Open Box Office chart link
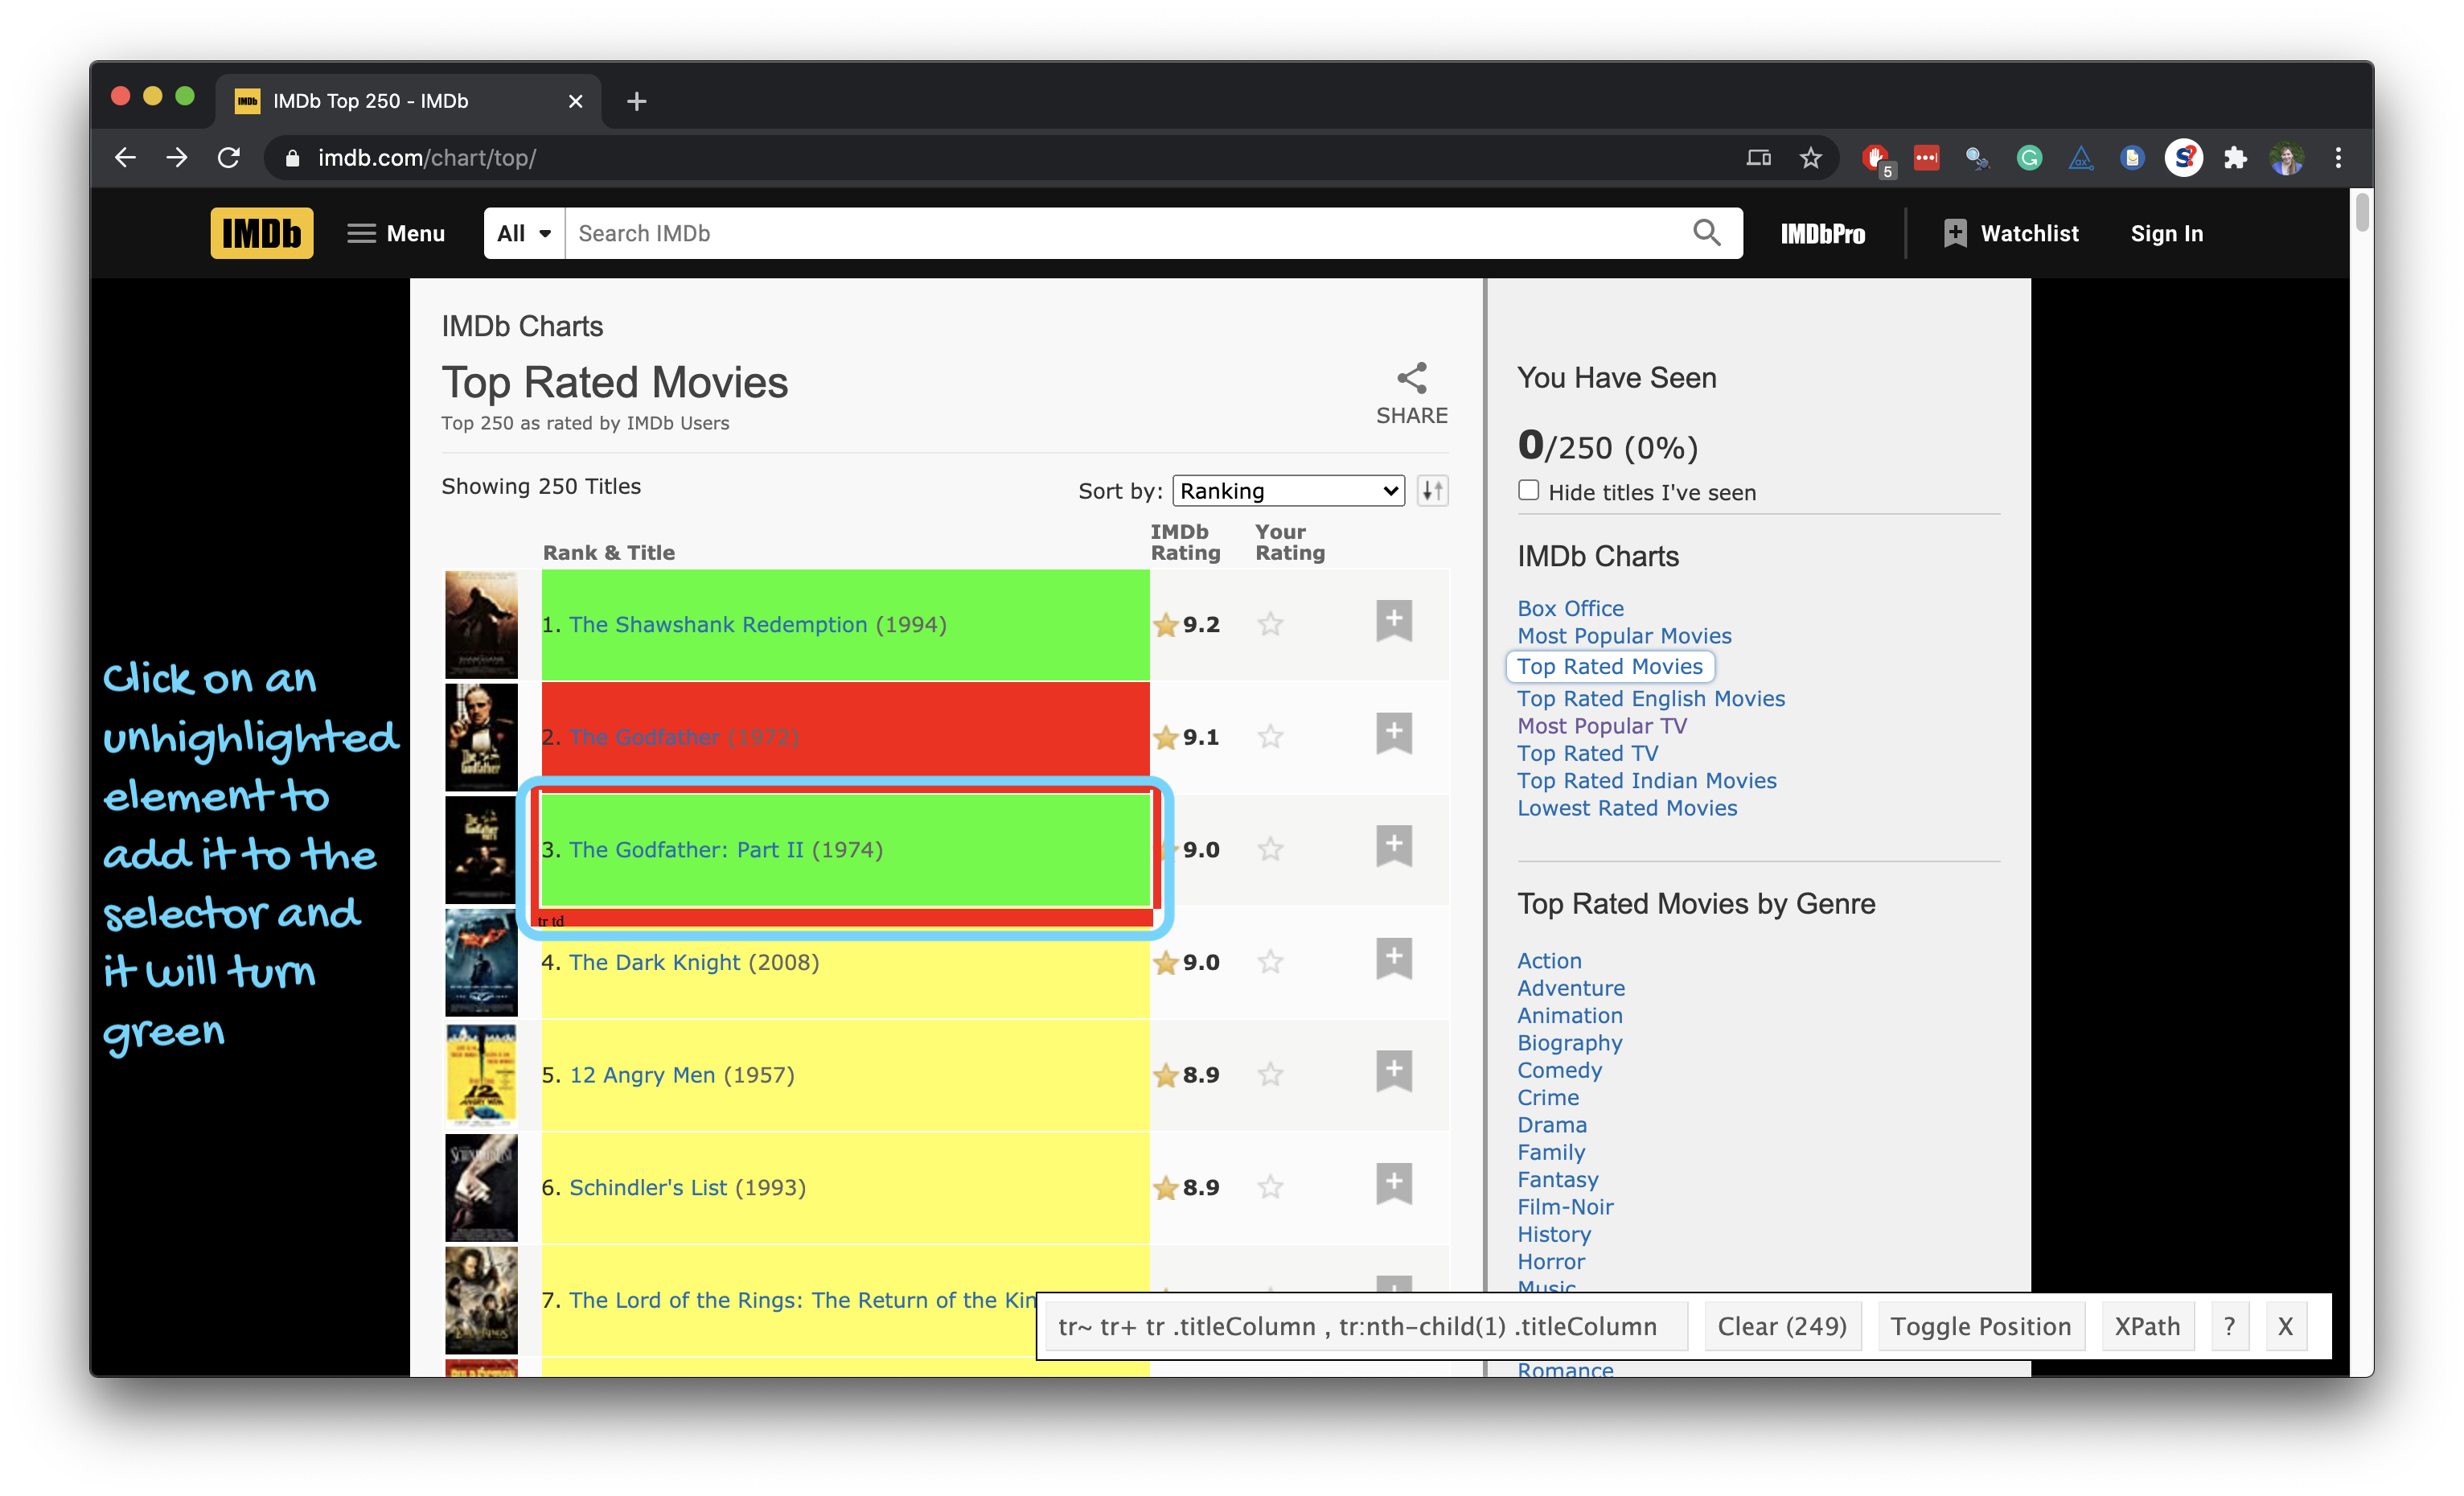Image resolution: width=2464 pixels, height=1496 pixels. coord(1570,608)
